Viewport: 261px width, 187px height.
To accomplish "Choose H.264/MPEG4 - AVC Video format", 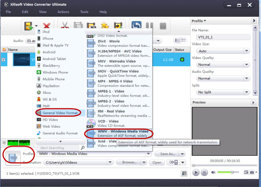I will click(119, 53).
